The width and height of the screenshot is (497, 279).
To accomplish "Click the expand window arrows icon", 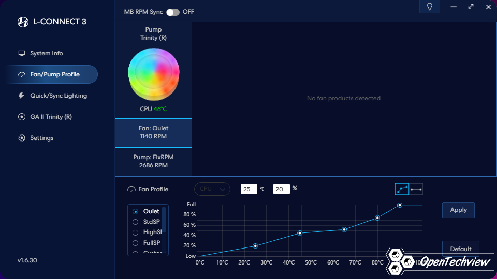I will point(471,7).
